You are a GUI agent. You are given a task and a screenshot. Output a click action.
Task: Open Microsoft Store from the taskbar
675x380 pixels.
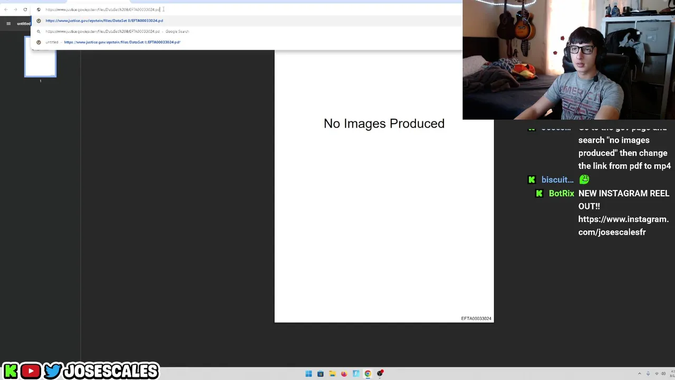point(320,374)
